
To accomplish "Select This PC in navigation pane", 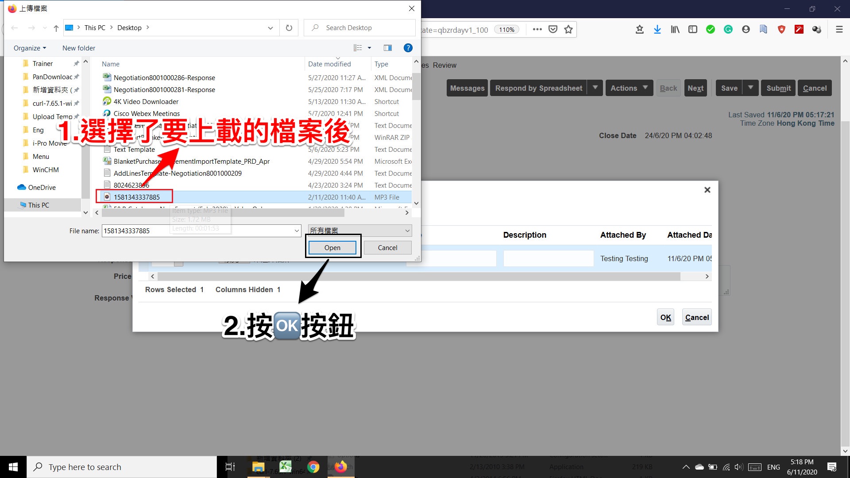I will [39, 205].
